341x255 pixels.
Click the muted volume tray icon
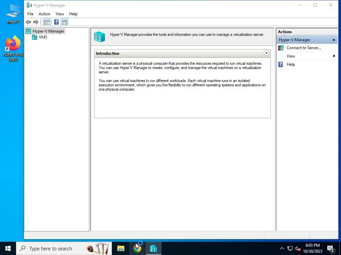click(298, 248)
